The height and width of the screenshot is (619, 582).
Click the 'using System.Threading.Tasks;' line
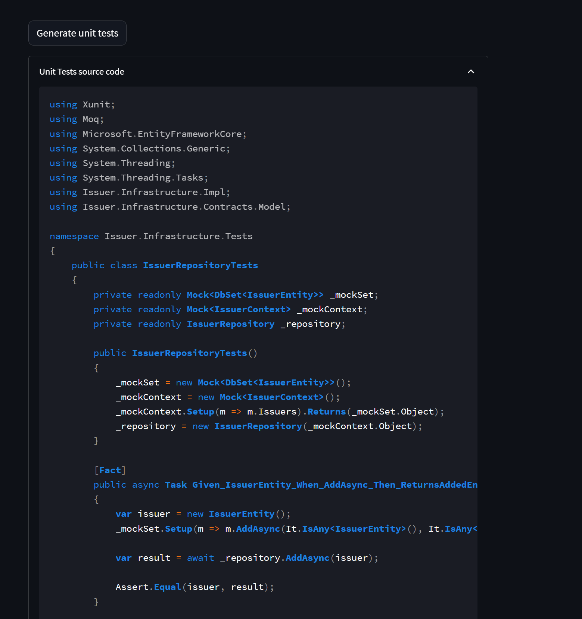point(129,178)
